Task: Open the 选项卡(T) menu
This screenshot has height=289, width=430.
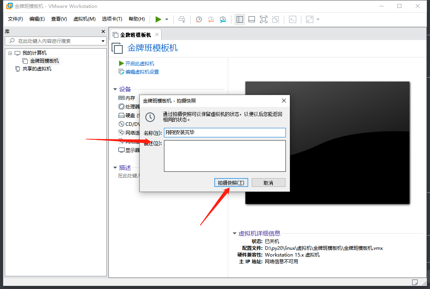Action: 112,19
